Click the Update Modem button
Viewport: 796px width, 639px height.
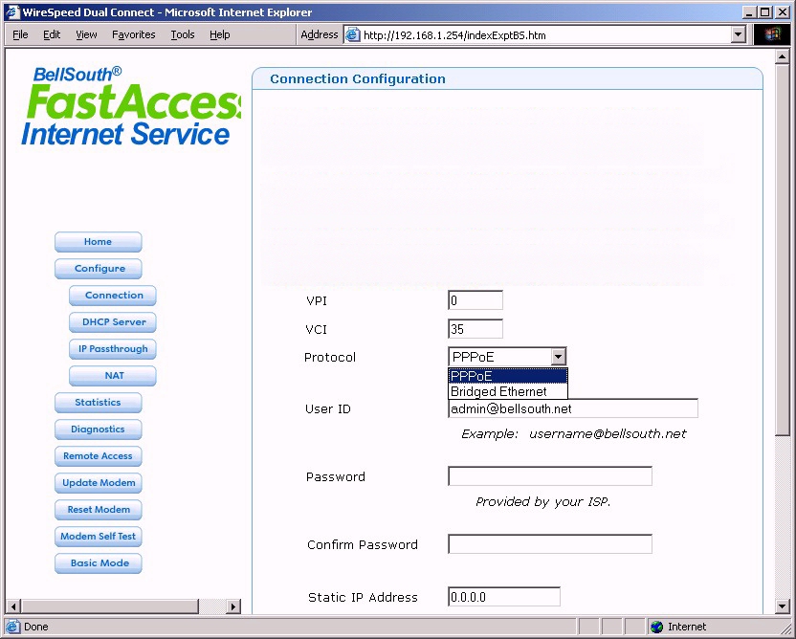click(98, 483)
